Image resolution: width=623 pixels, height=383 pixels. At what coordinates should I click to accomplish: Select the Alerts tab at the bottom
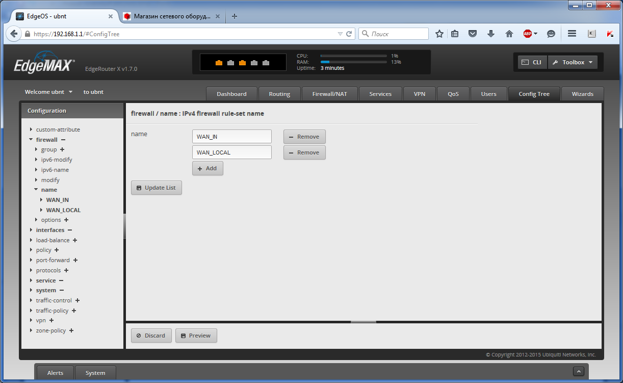tap(55, 372)
